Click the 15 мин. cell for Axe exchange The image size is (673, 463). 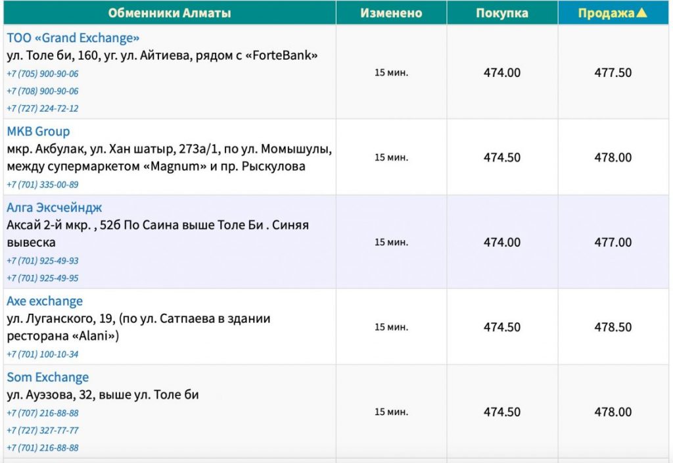[391, 328]
